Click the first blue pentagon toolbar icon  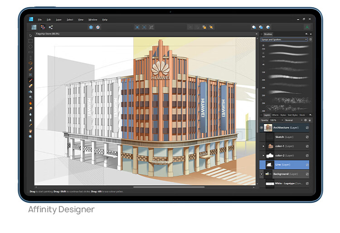91,27
